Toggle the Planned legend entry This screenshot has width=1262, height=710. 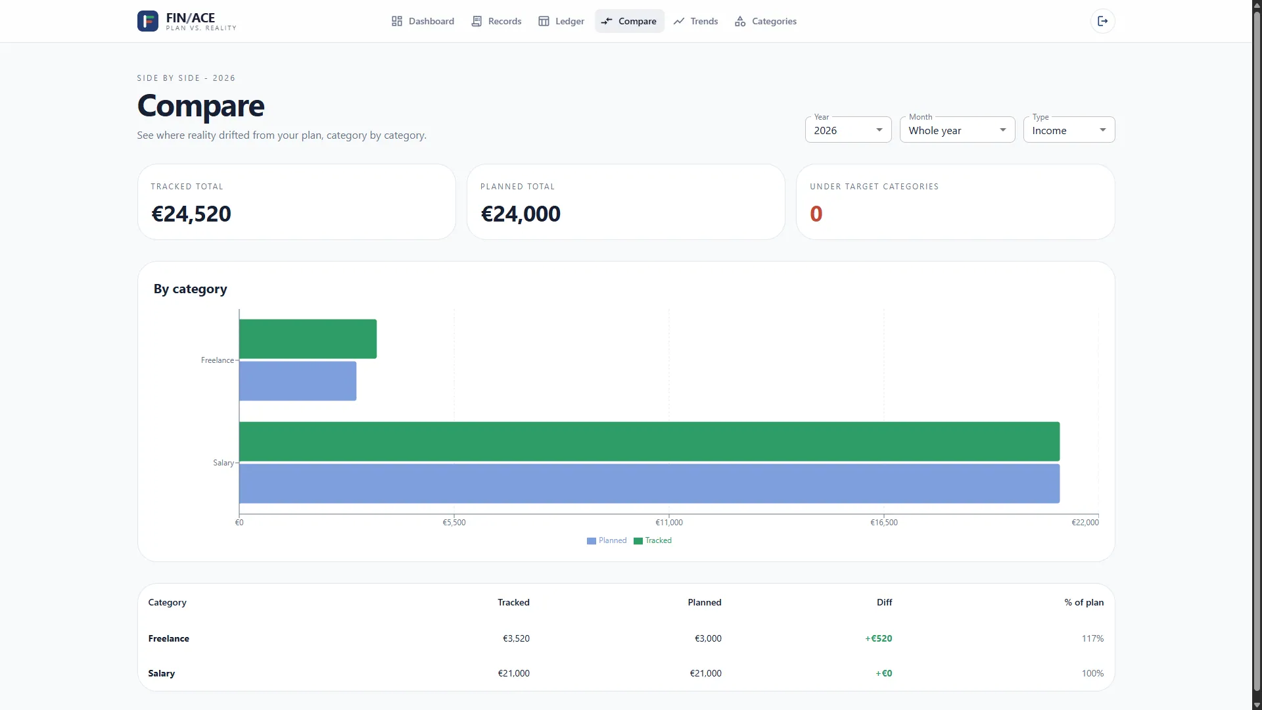607,540
